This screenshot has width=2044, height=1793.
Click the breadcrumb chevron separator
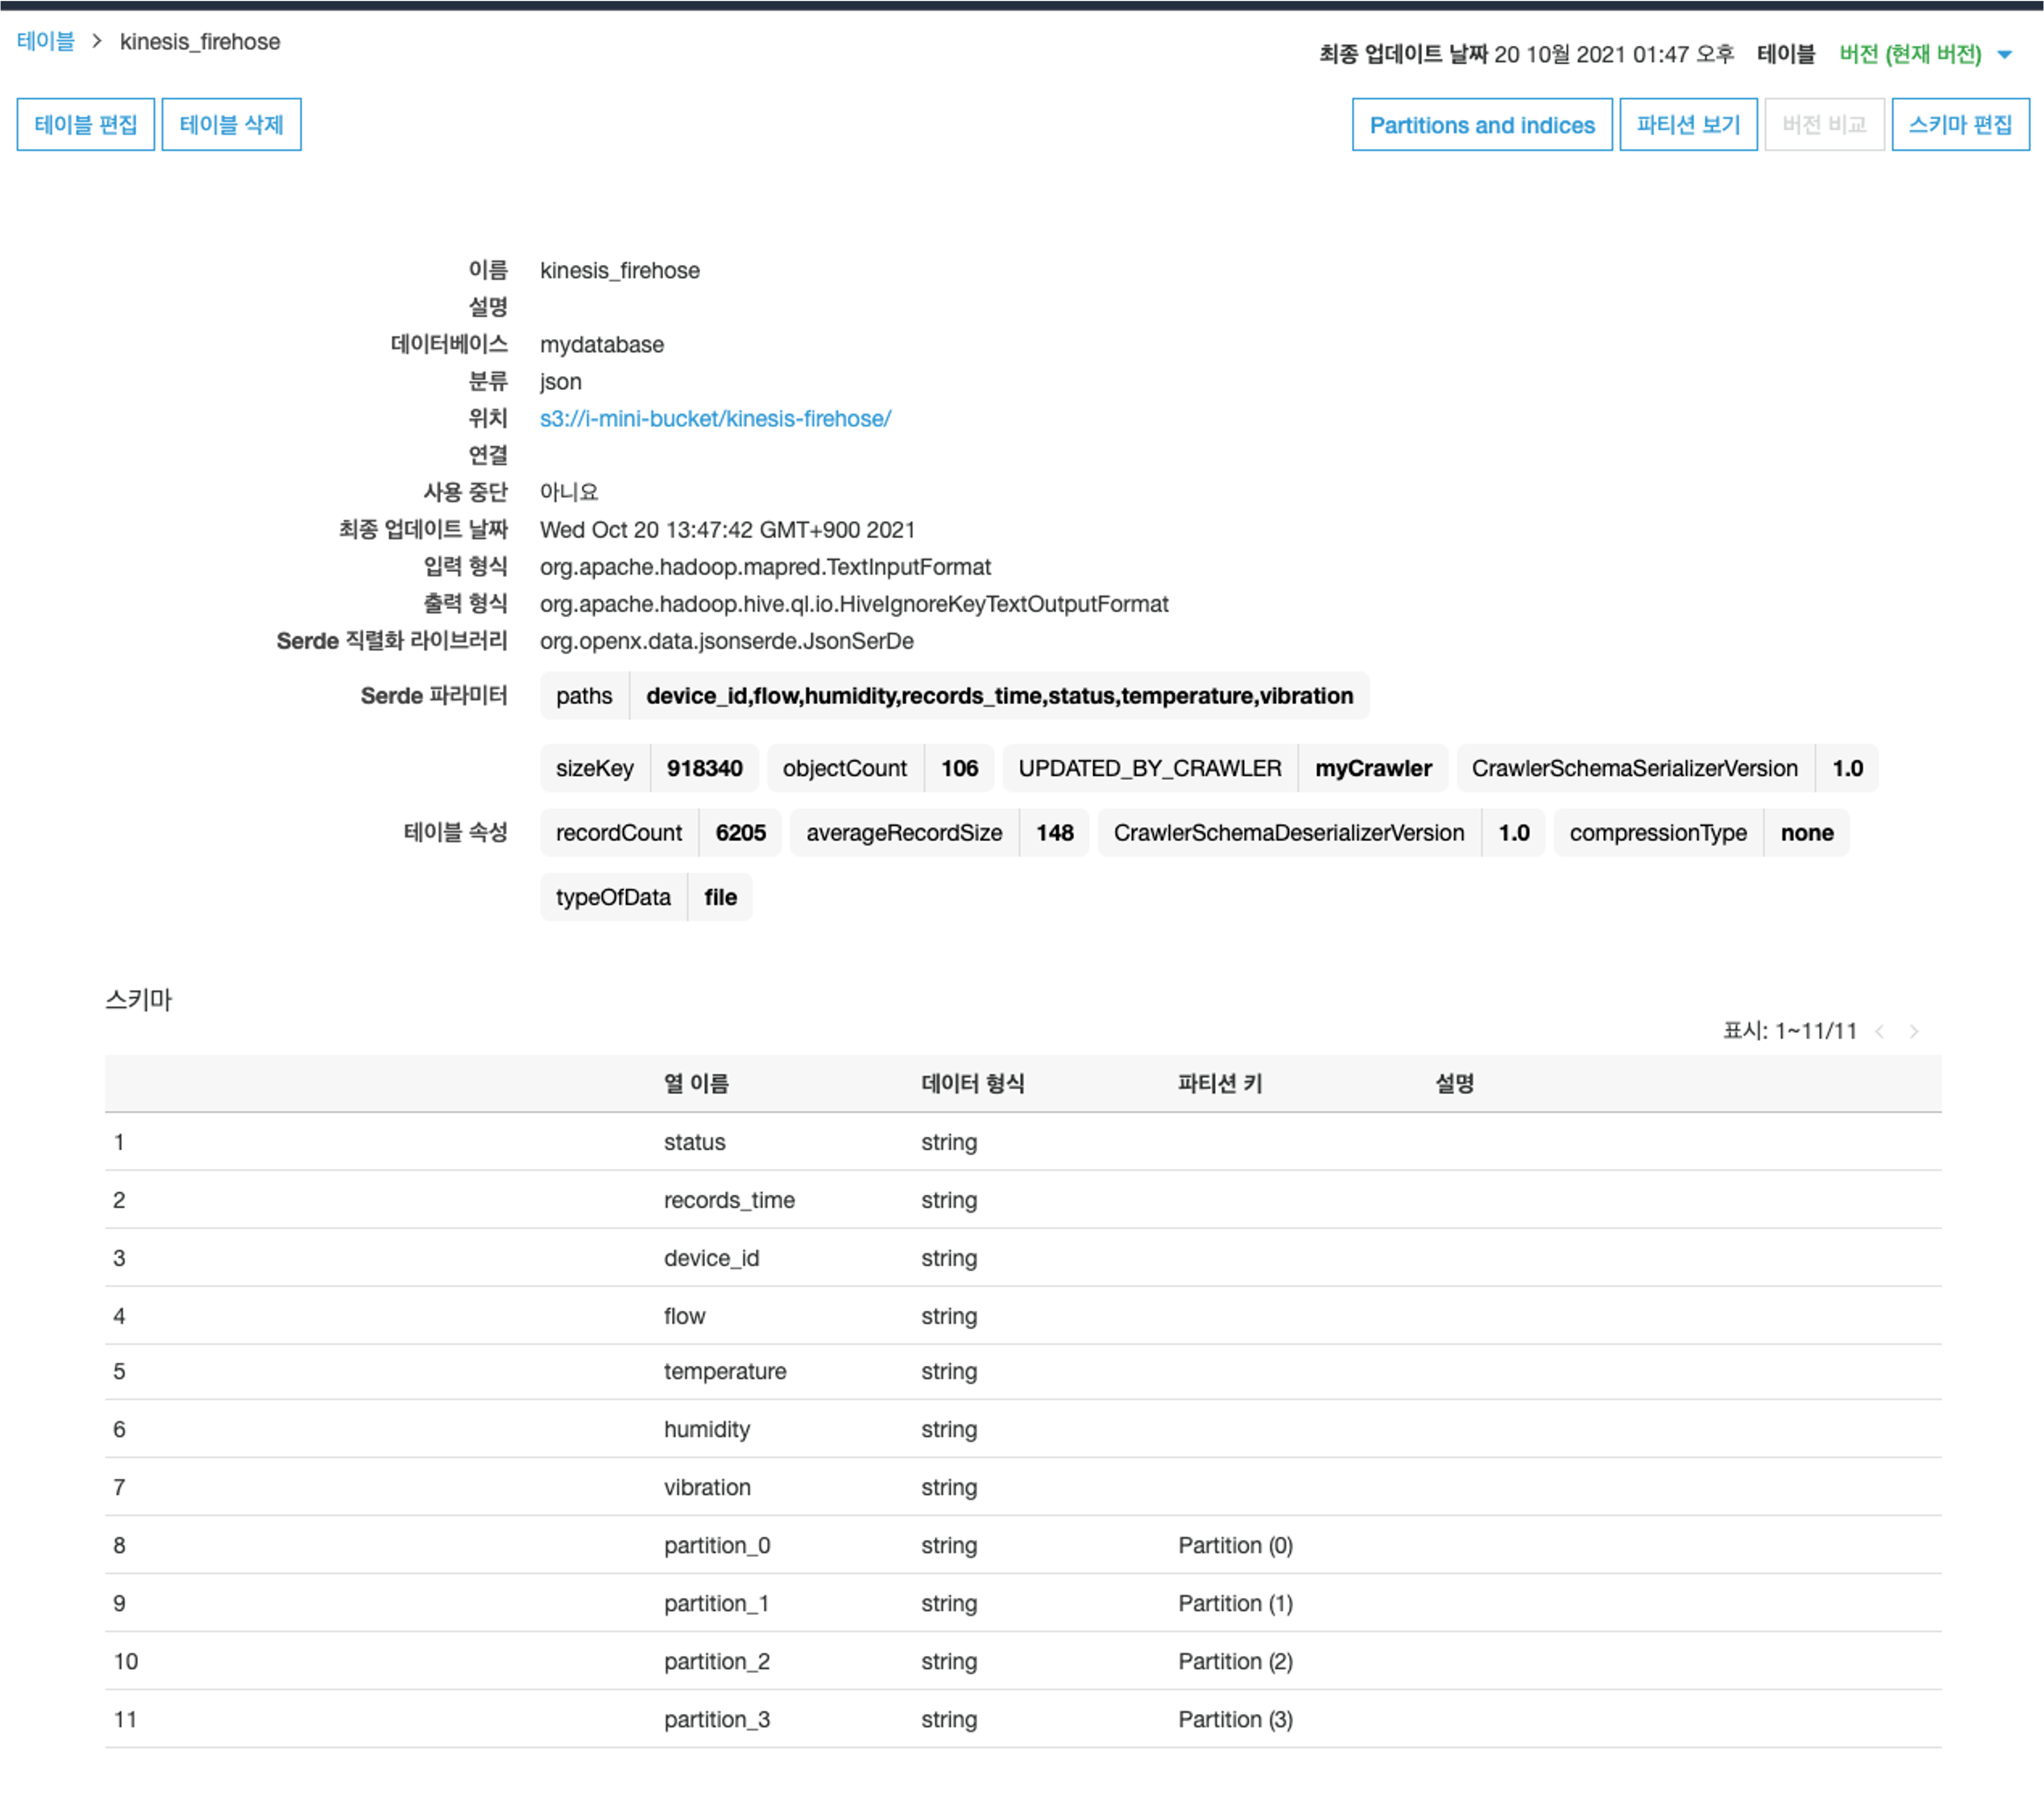97,42
